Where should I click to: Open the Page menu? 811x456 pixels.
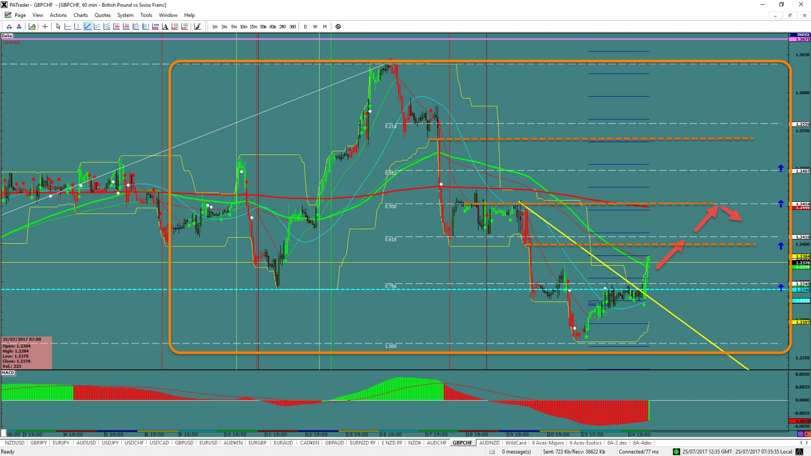20,15
